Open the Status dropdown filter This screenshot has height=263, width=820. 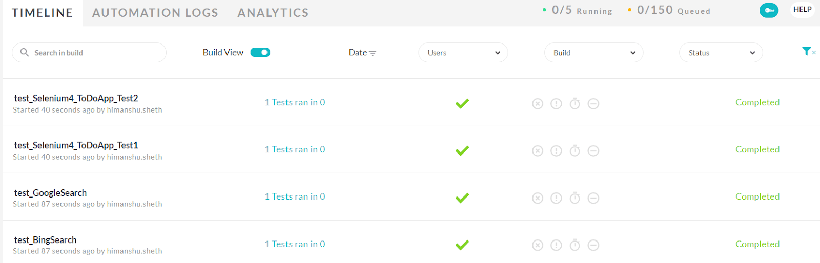point(721,53)
